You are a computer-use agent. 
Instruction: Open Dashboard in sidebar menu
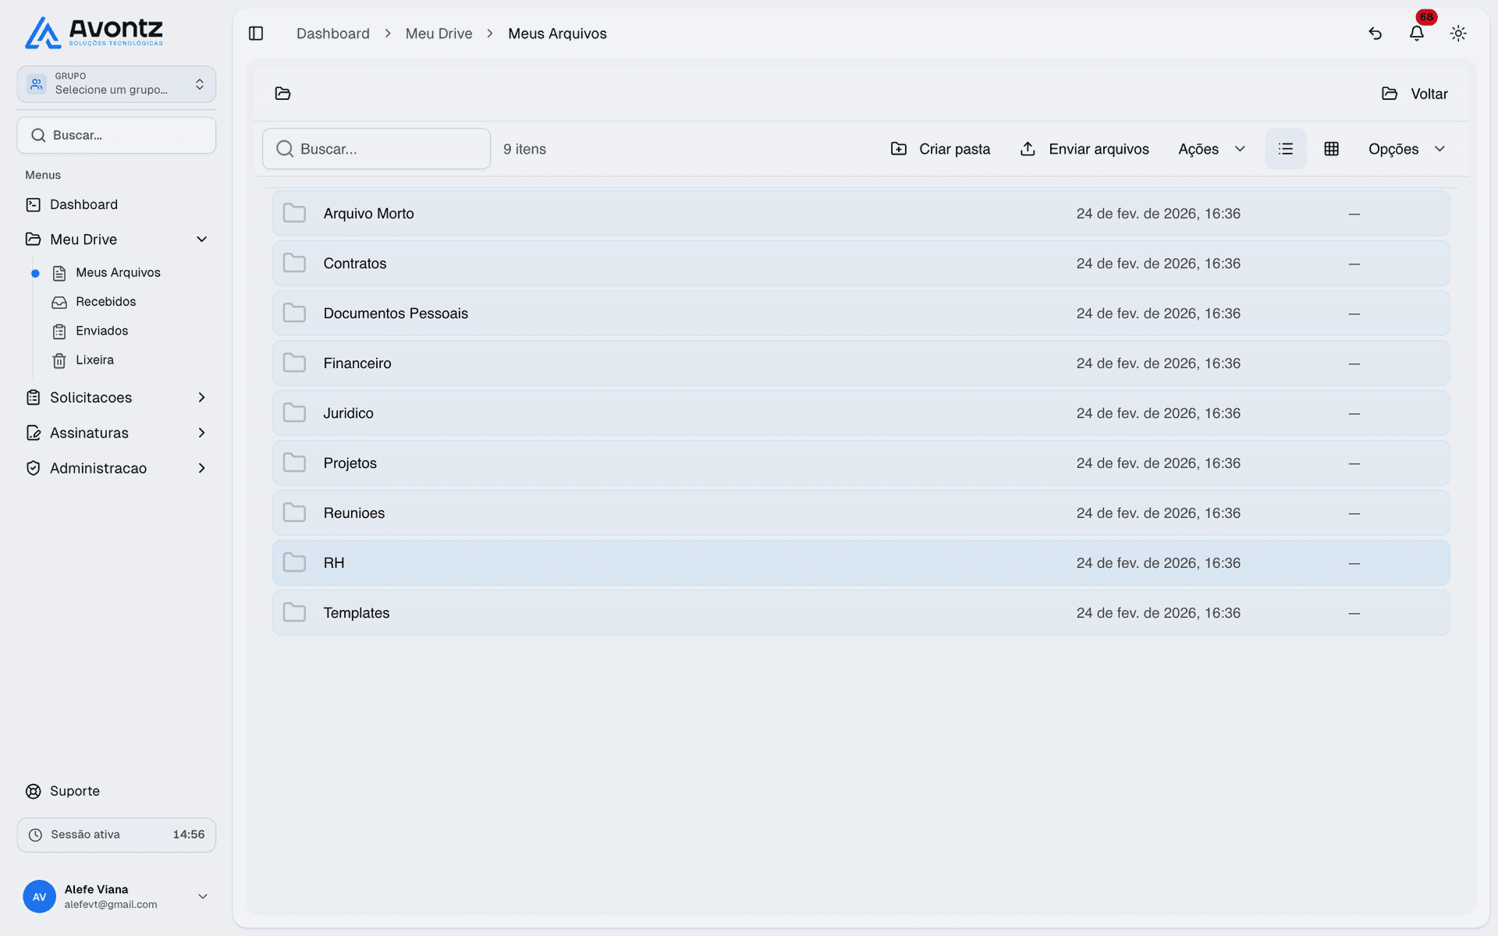[83, 204]
